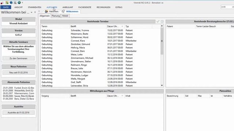The image size is (234, 131).
Task: Expand the Willkommen bei panel dropdown arrow
Action: point(31,12)
